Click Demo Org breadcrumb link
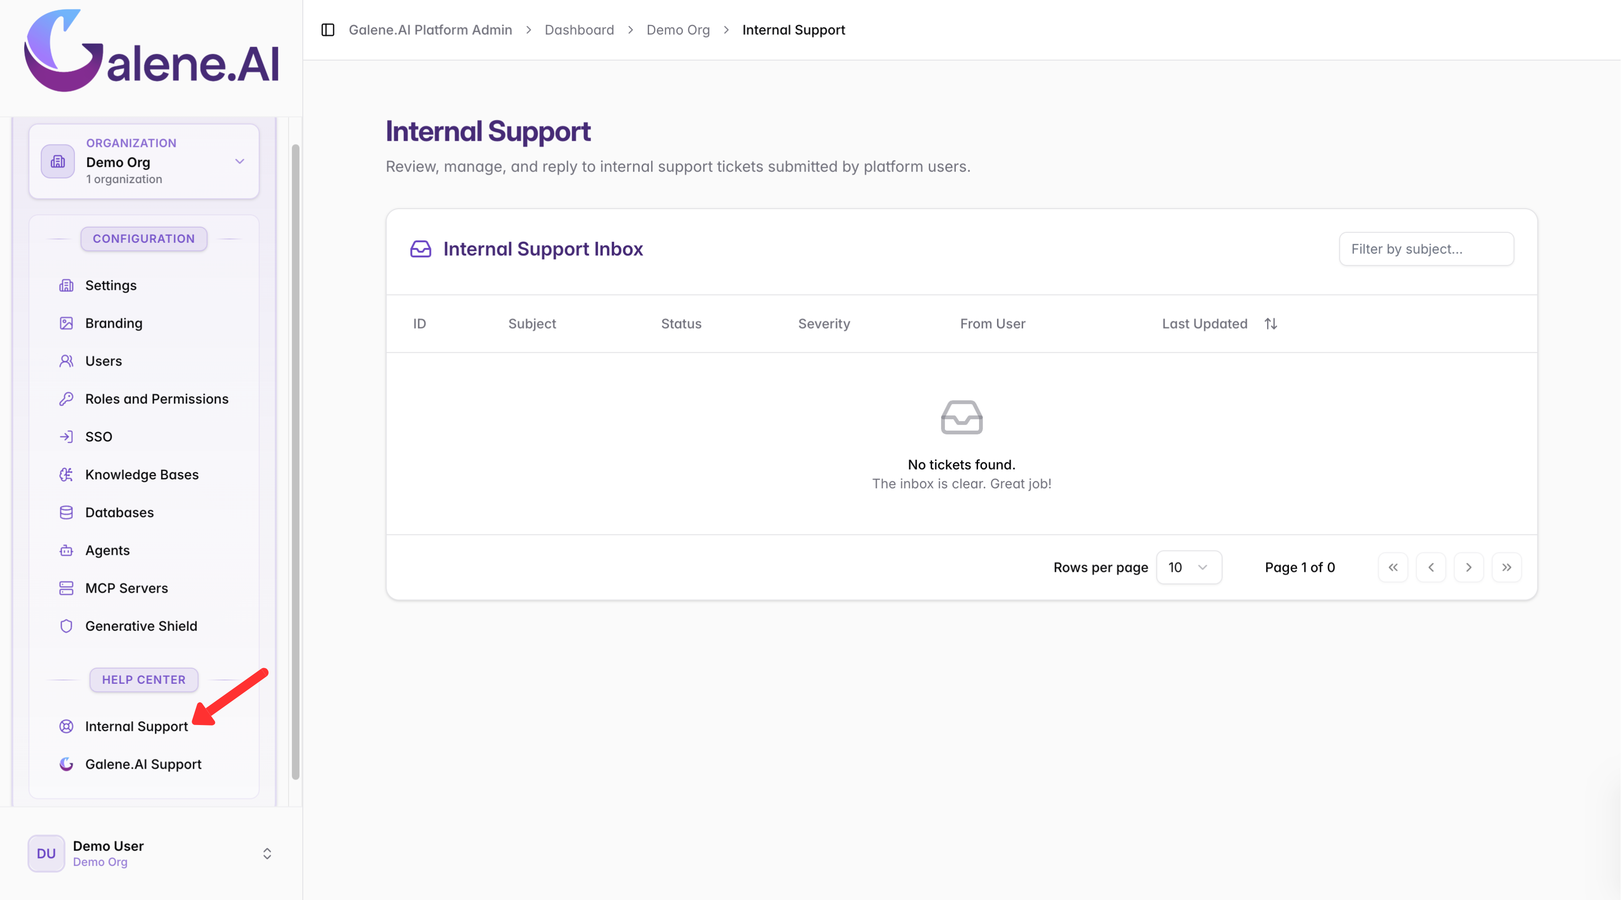 [x=678, y=29]
